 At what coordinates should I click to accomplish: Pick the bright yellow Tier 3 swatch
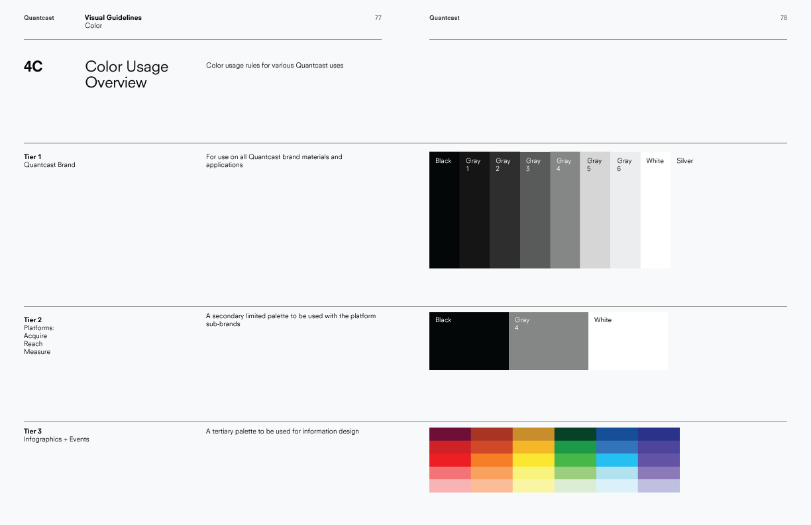coord(533,460)
